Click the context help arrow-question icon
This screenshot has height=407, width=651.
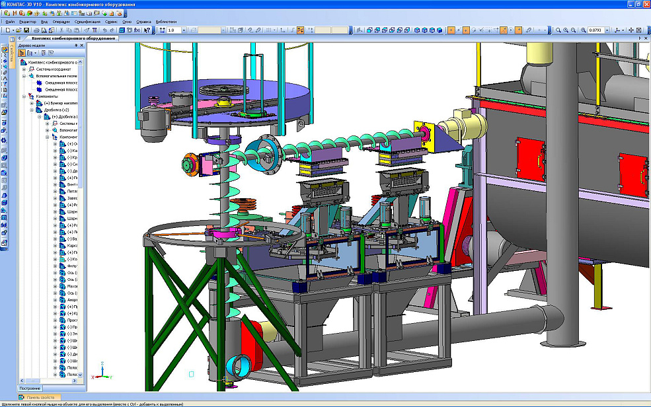tap(147, 30)
